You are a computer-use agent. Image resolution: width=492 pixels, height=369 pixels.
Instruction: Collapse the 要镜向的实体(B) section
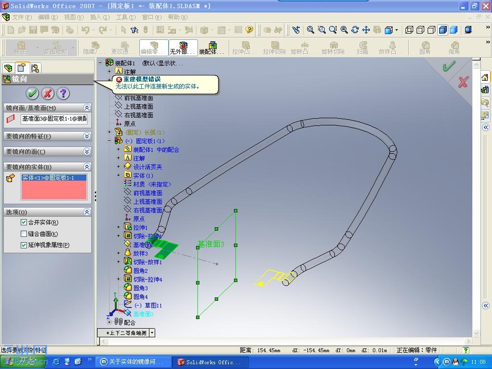pyautogui.click(x=87, y=166)
